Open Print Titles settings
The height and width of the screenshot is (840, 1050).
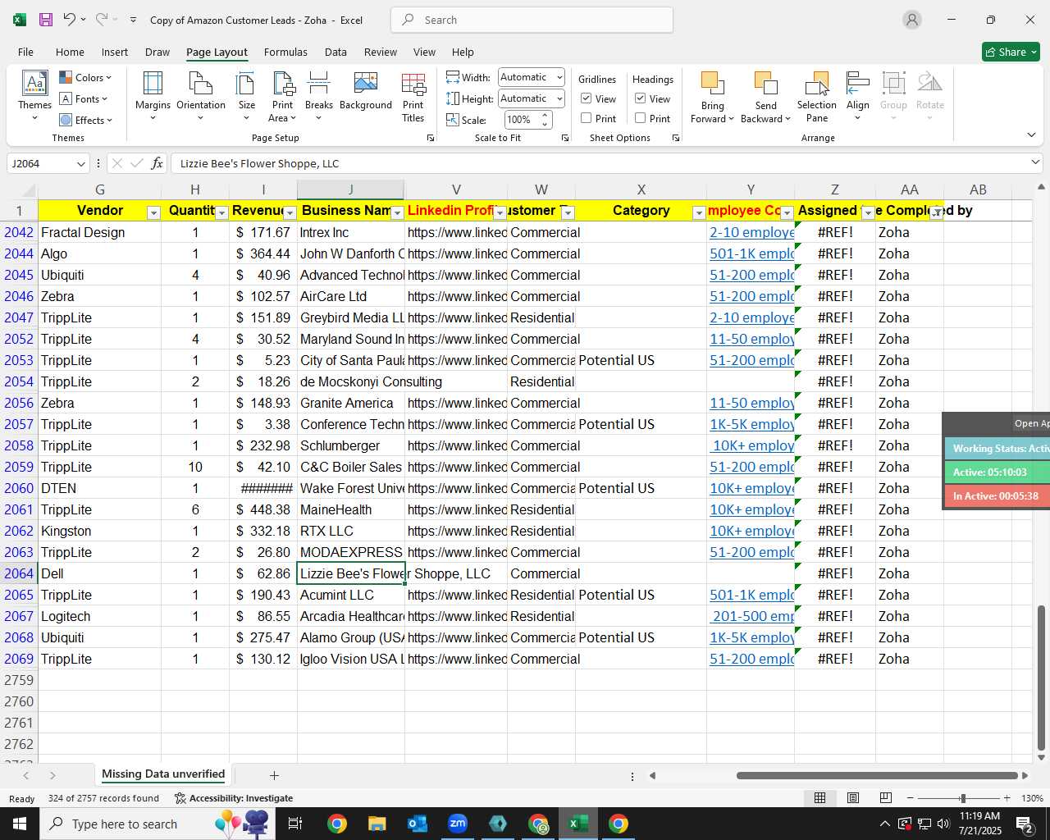point(413,97)
